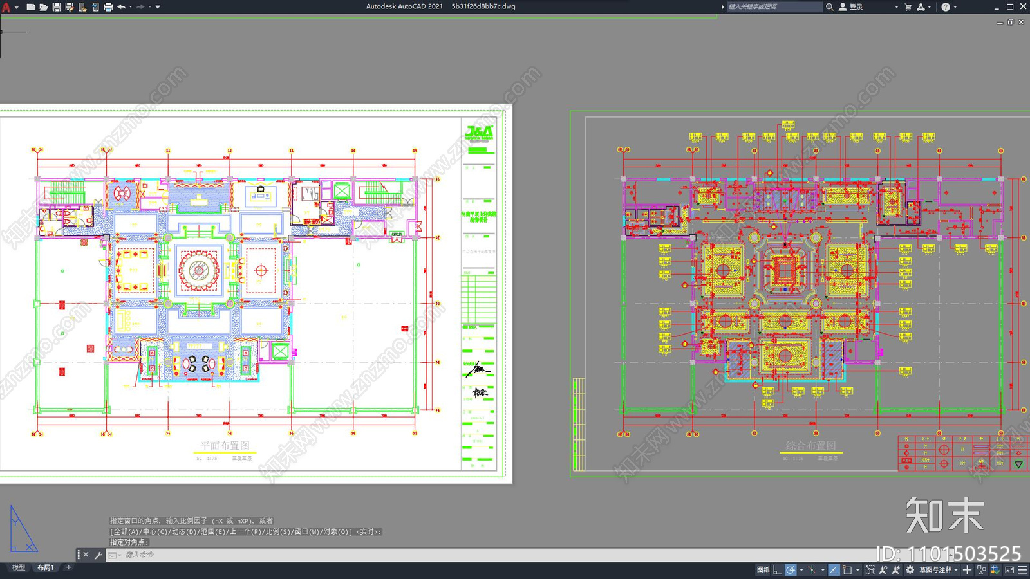Open the Autodesk network triangle icon
Image resolution: width=1030 pixels, height=579 pixels.
pos(921,6)
